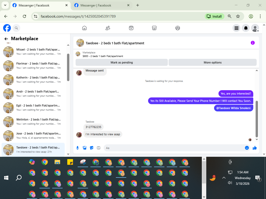Open the Windows Start menu
The width and height of the screenshot is (266, 199).
(6, 178)
